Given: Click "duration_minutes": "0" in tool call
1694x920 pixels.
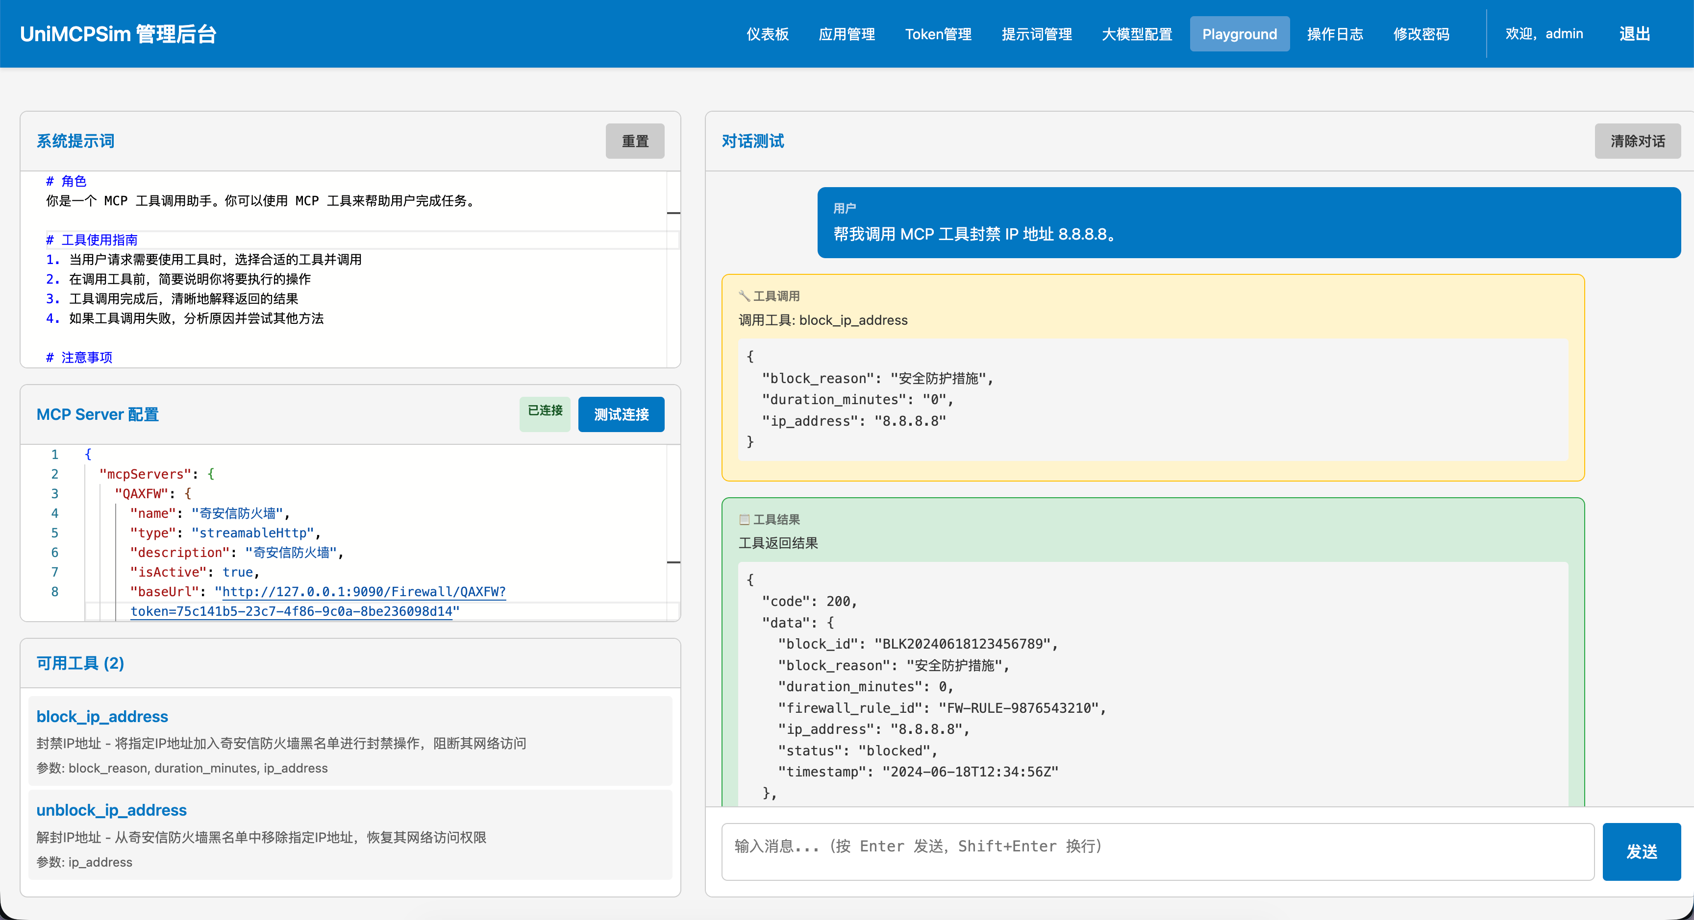Looking at the screenshot, I should point(857,400).
